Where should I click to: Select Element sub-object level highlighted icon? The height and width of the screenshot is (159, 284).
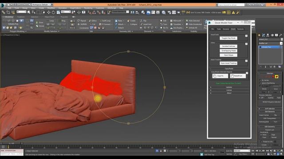pos(276,76)
